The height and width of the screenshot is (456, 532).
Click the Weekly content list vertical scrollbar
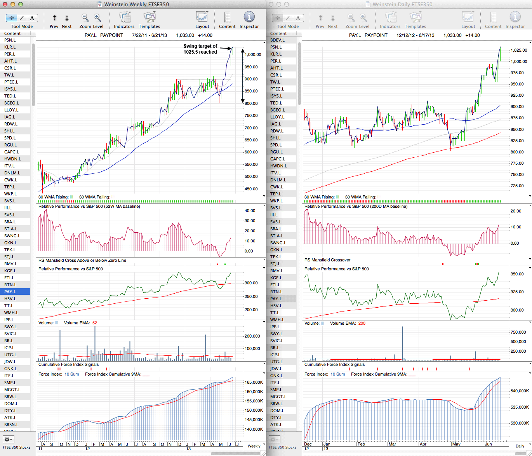pos(33,74)
